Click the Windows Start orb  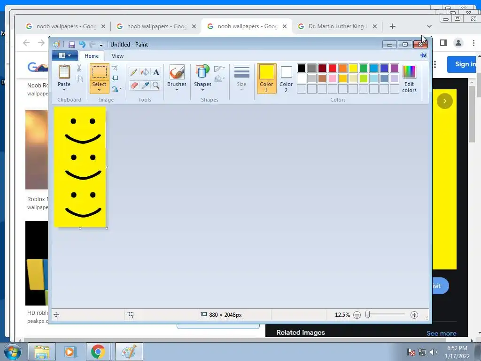pyautogui.click(x=12, y=352)
